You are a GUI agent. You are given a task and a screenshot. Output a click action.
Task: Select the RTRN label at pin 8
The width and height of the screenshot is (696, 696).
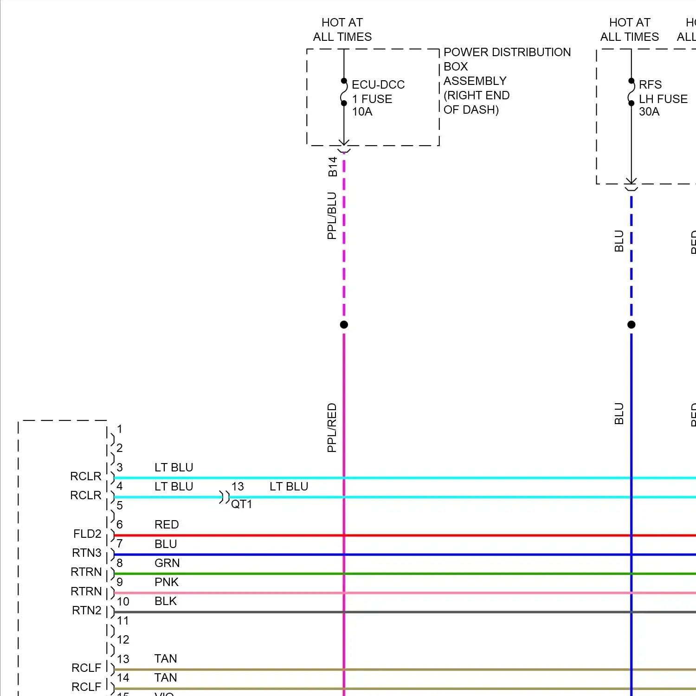pos(86,572)
